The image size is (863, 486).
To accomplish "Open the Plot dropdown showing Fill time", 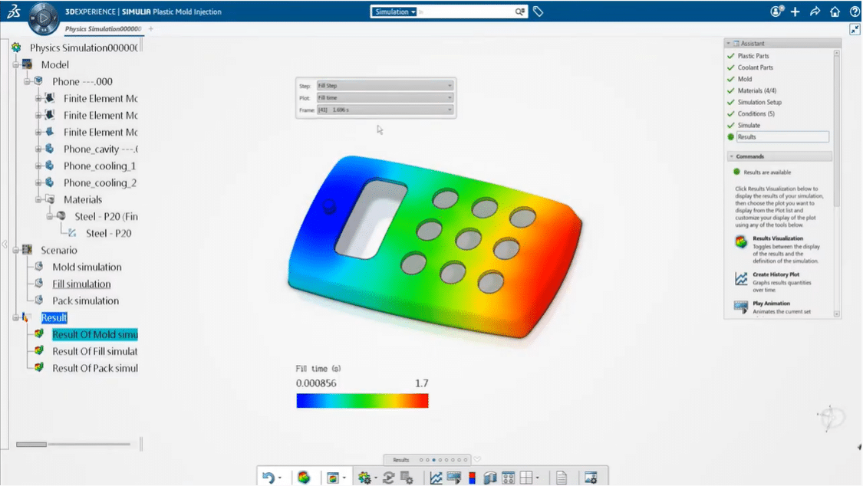I will [x=384, y=98].
